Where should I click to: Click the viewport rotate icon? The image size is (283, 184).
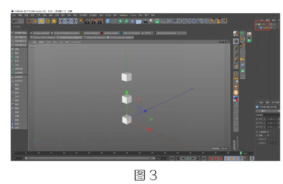coord(226,42)
